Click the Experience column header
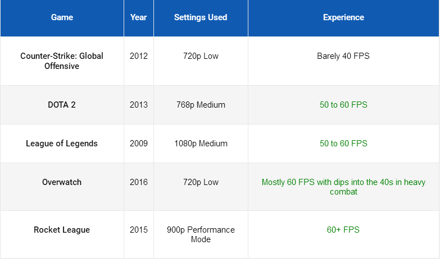This screenshot has width=440, height=259. (x=343, y=17)
